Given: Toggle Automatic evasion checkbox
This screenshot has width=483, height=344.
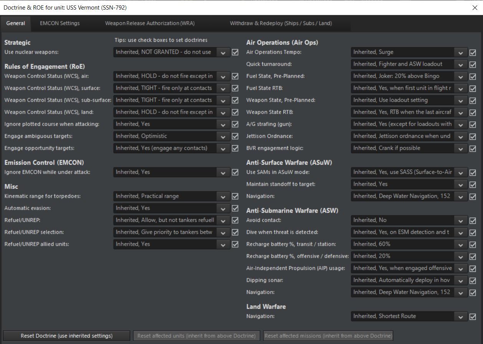Looking at the screenshot, I should 235,208.
